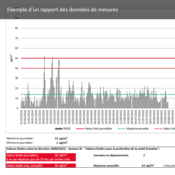Click the gray PM10 legend marker
Viewport: 175px width, 175px height.
pyautogui.click(x=59, y=129)
